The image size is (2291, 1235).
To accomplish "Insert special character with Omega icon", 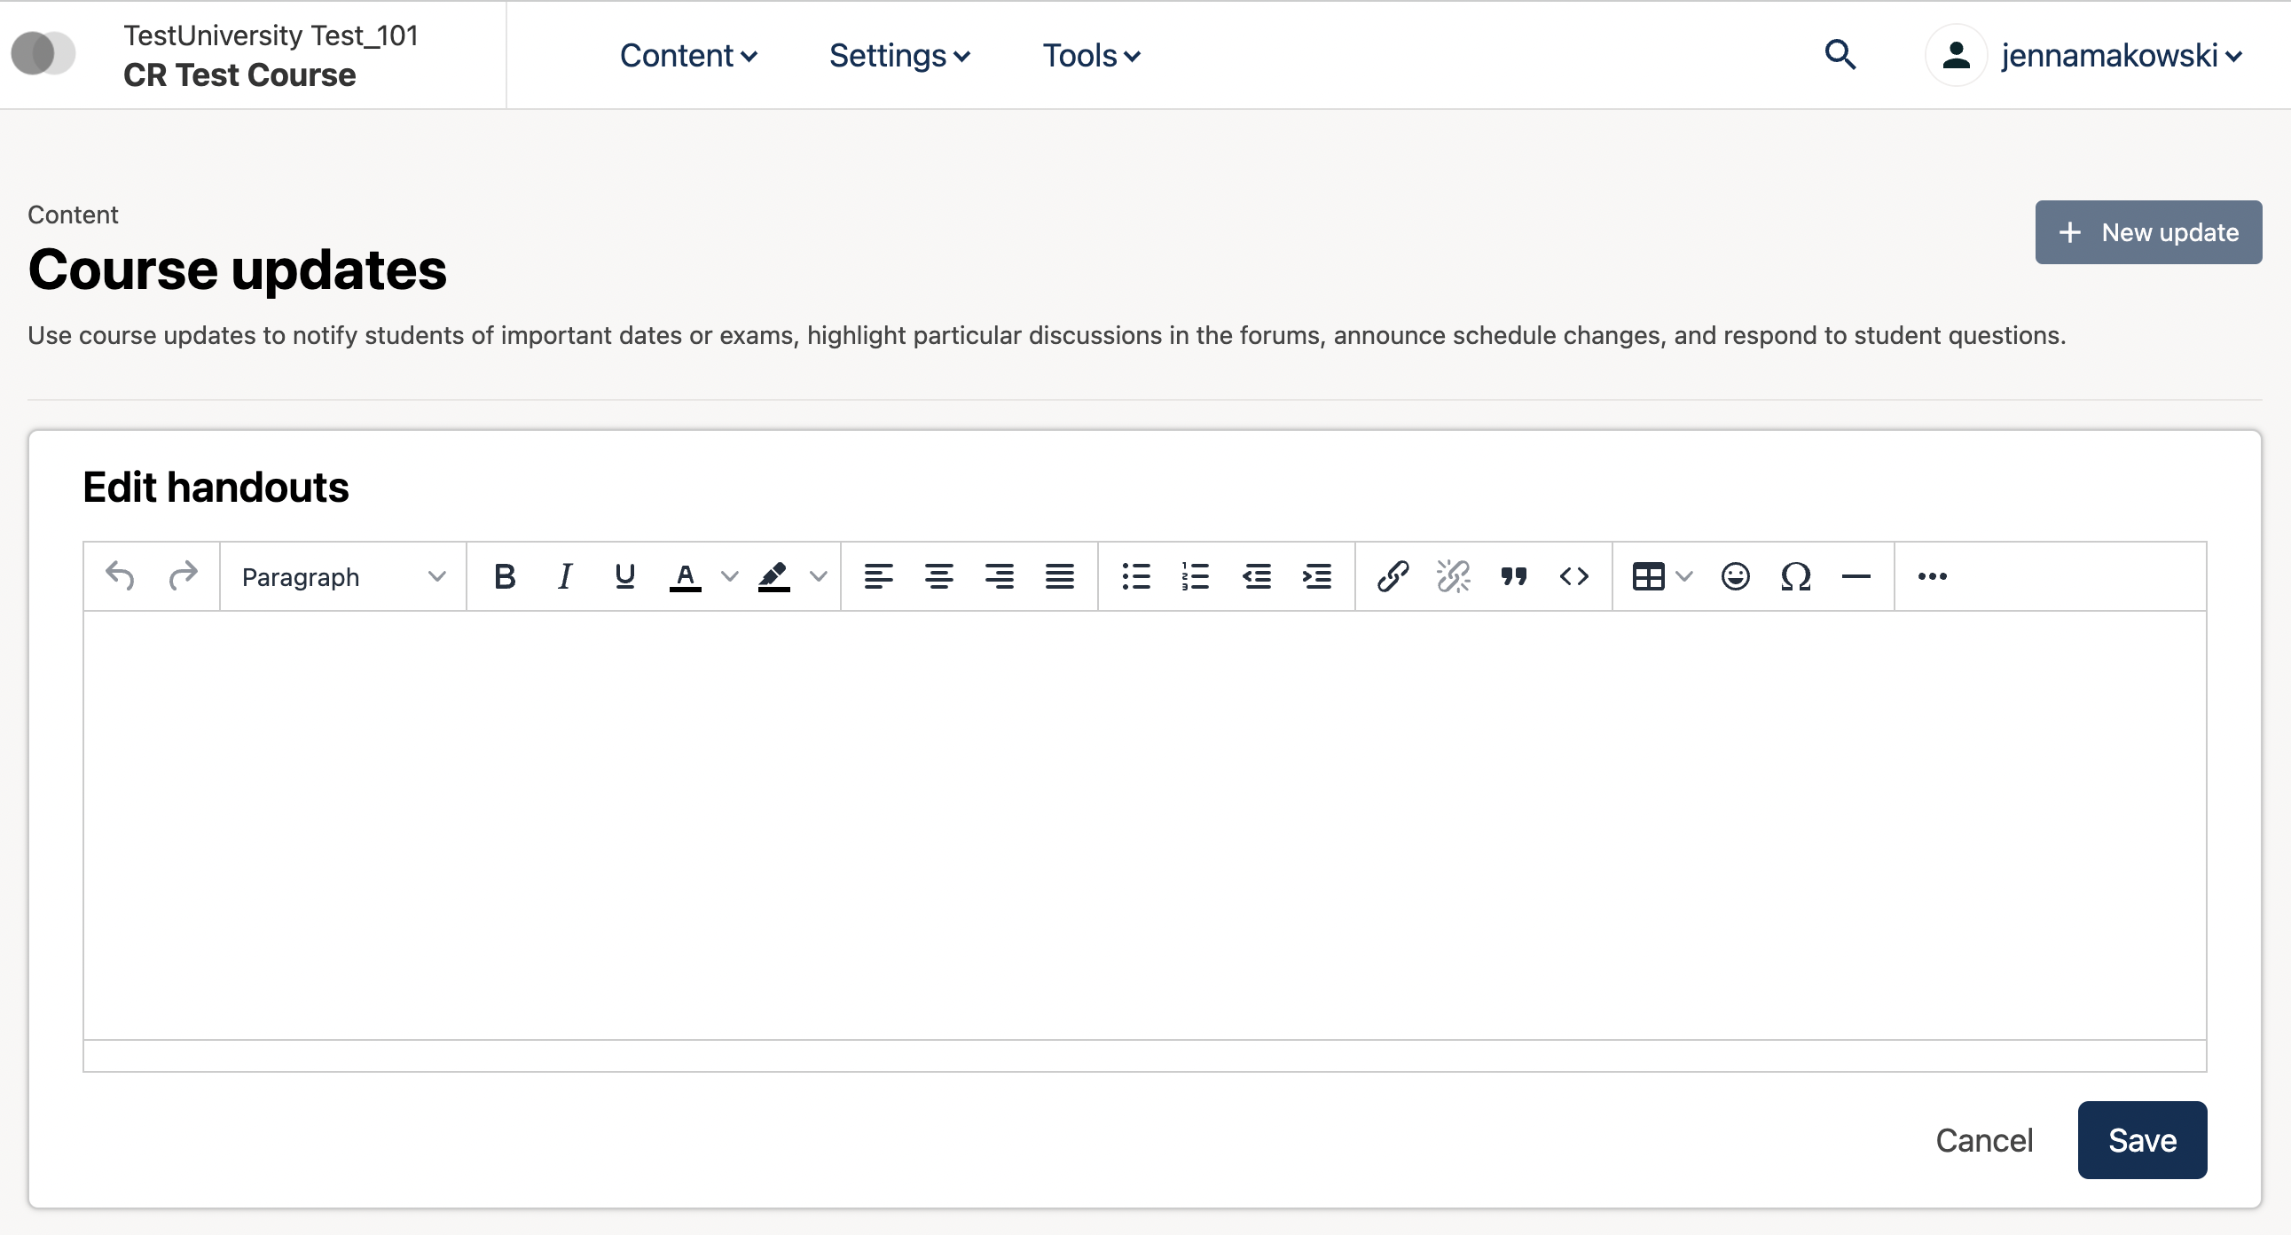I will (x=1795, y=576).
